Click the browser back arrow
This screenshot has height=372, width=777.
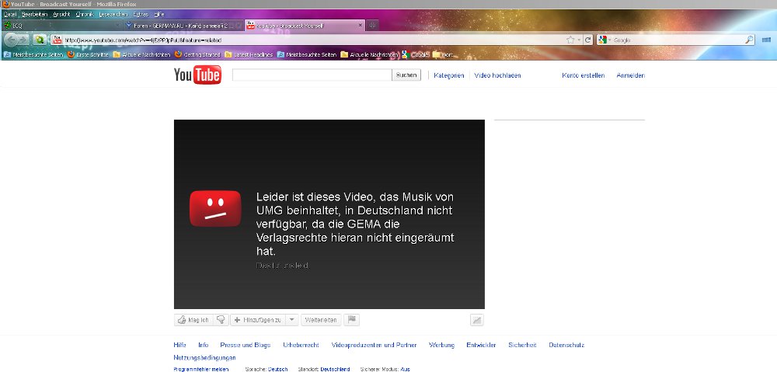click(11, 40)
